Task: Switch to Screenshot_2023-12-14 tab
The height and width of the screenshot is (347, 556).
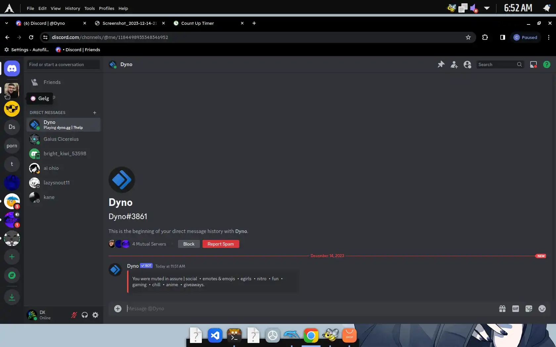Action: point(130,23)
